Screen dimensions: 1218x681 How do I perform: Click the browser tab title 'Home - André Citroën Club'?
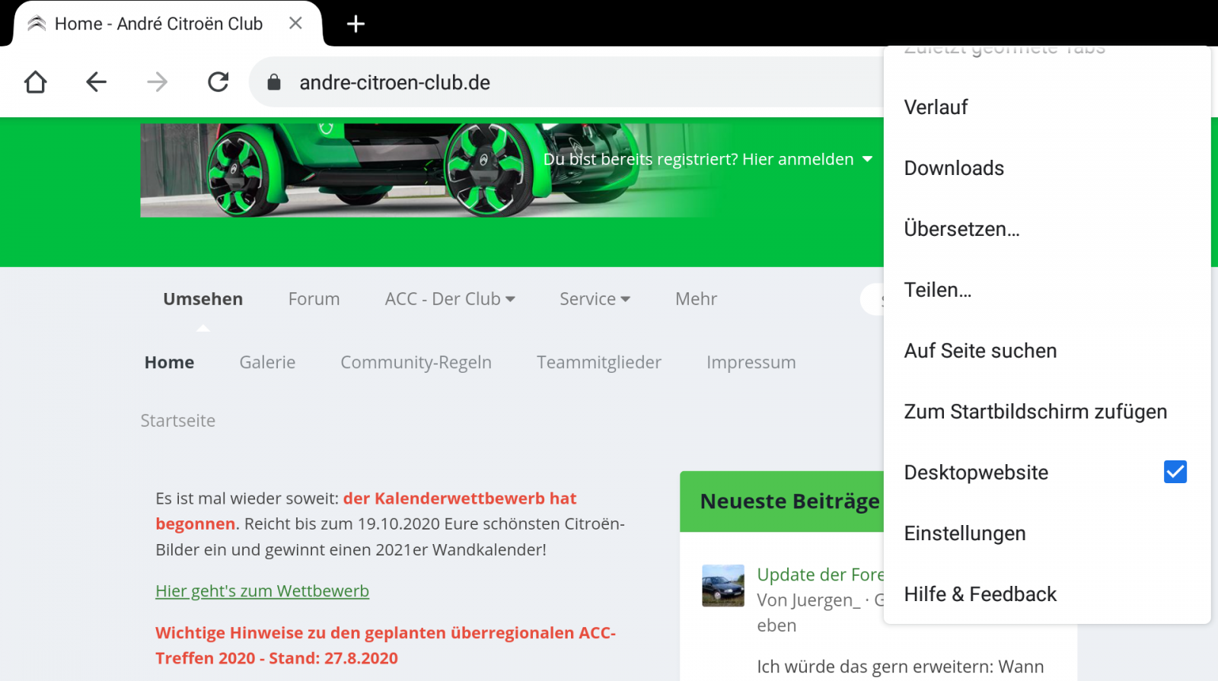click(x=158, y=24)
